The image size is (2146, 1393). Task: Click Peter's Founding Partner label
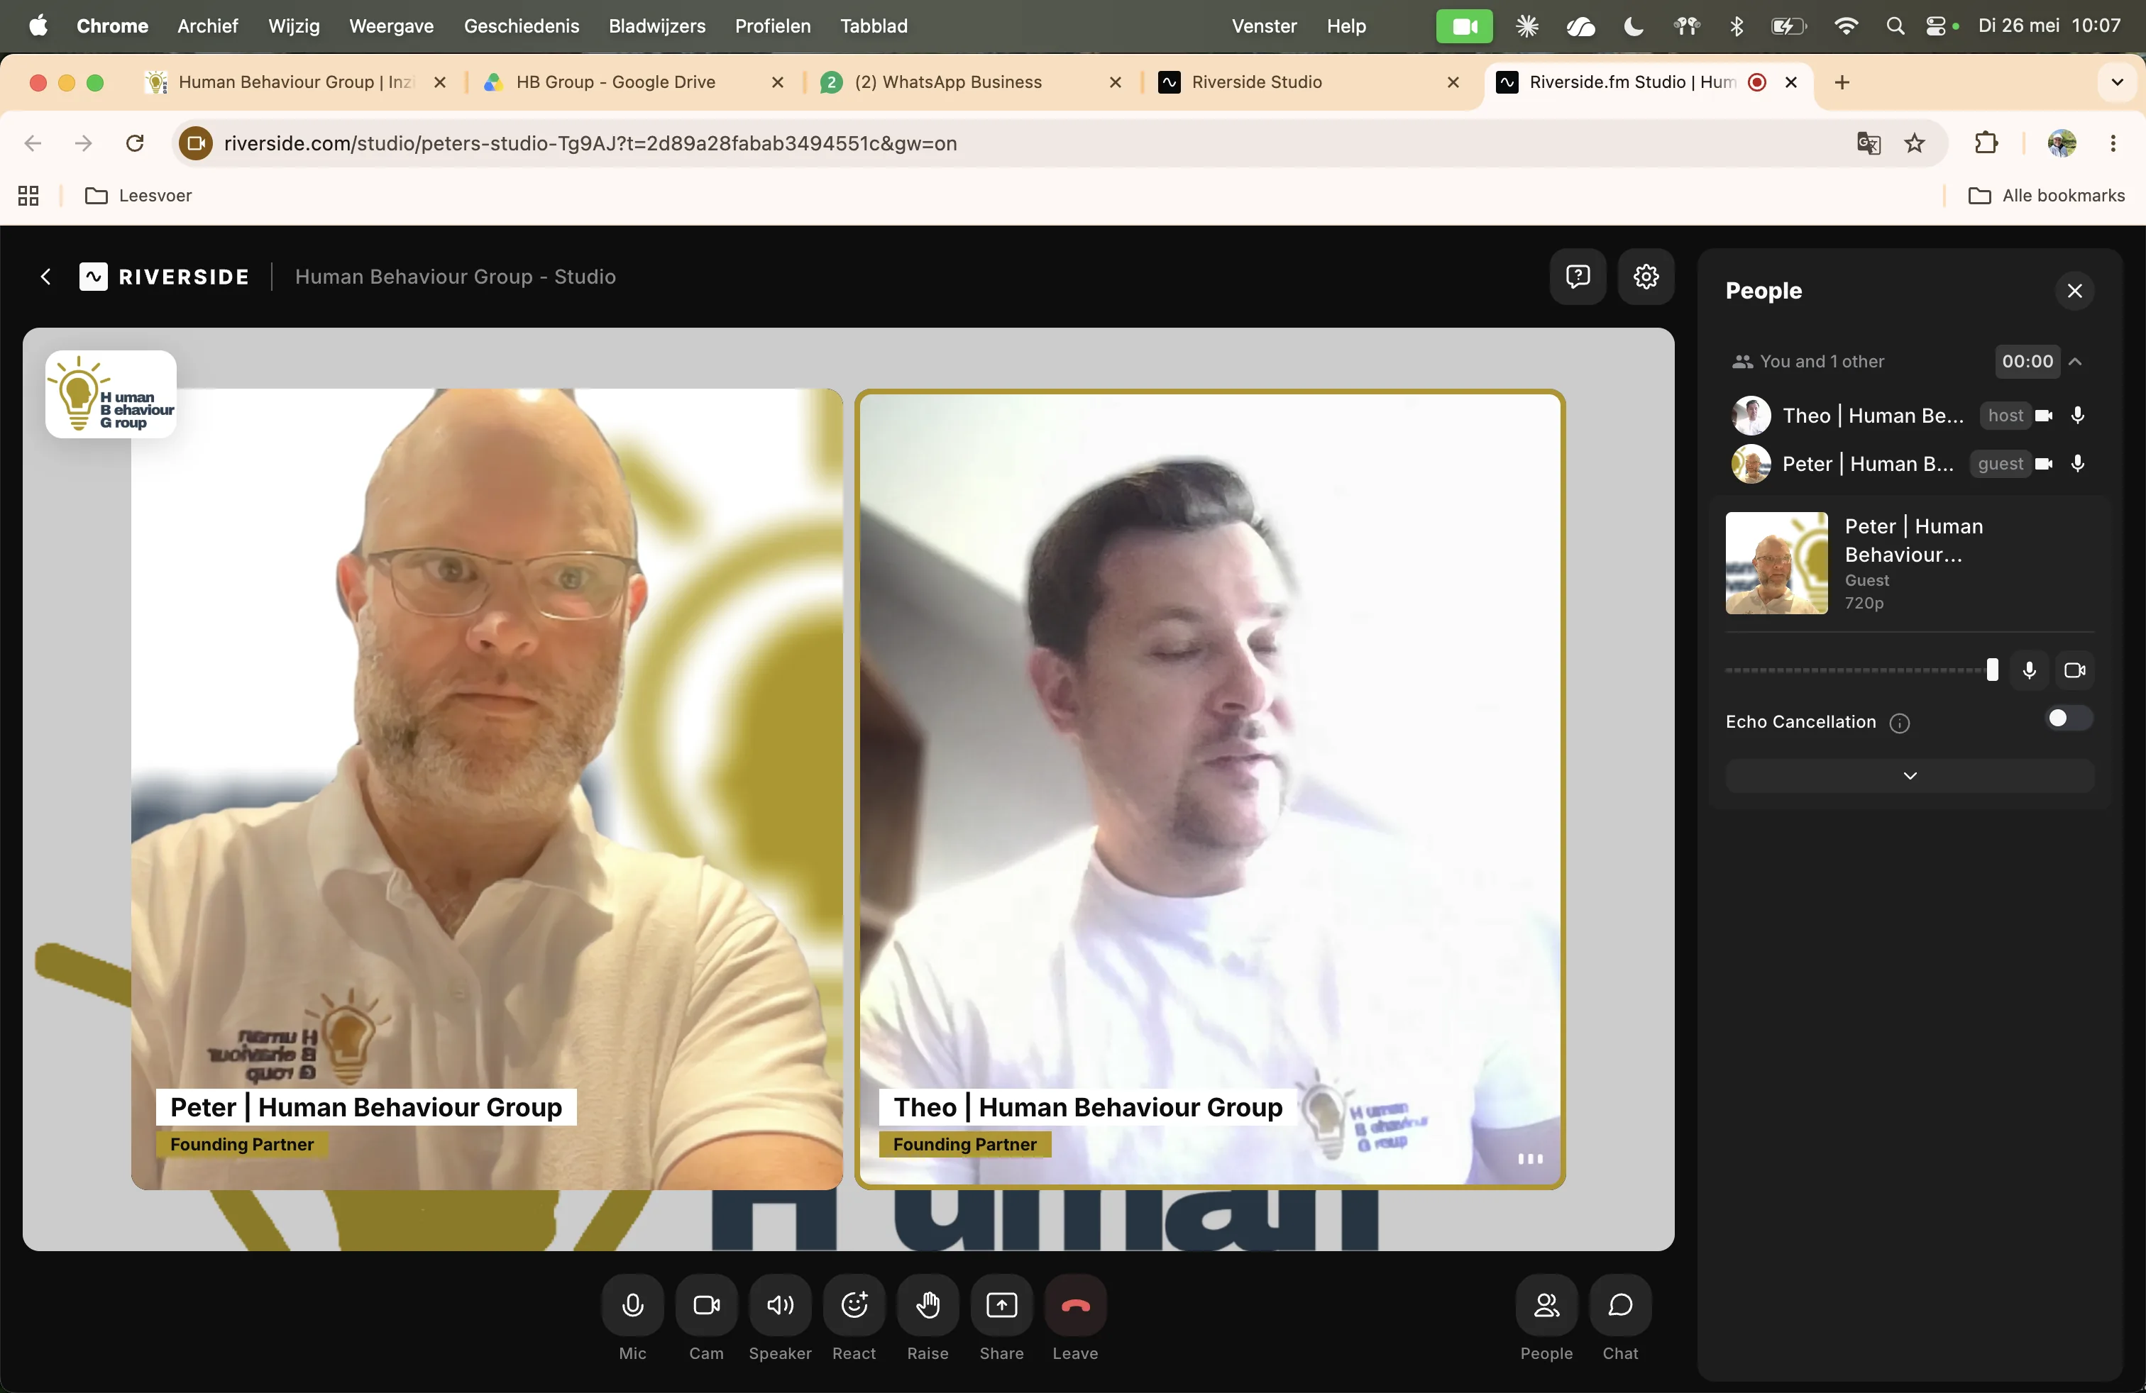(x=242, y=1144)
